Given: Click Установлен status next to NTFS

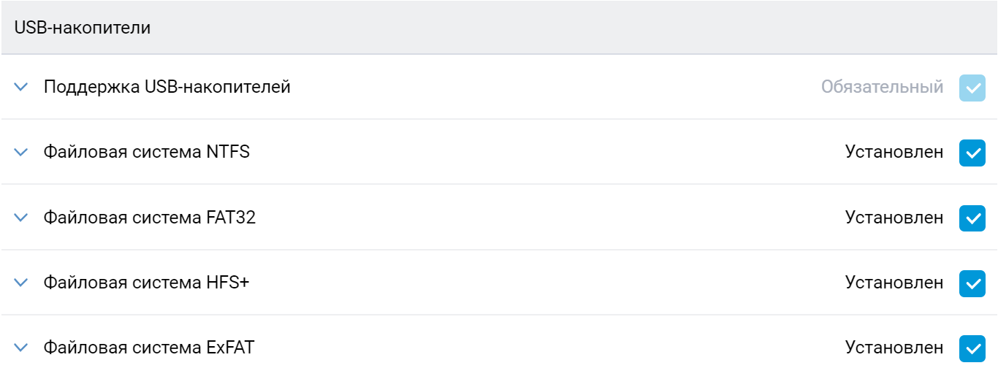Looking at the screenshot, I should [894, 153].
